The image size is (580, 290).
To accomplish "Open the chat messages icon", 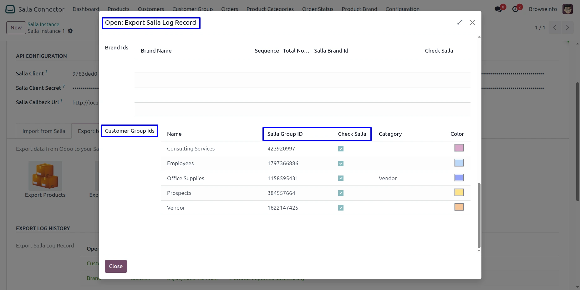I will (x=498, y=9).
